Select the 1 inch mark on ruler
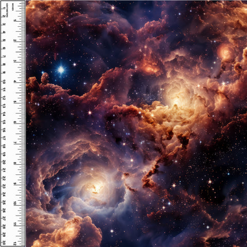 [15, 20]
